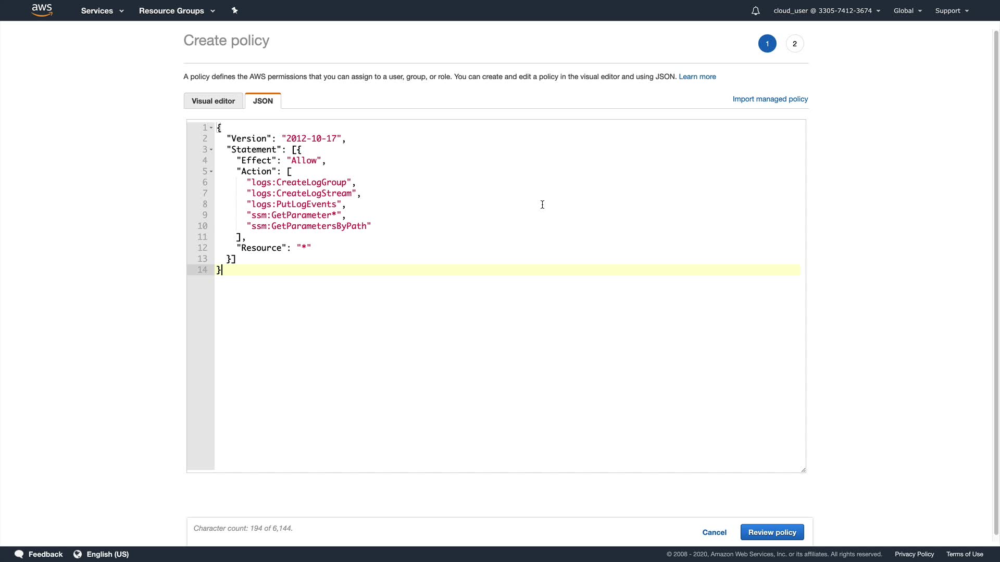1000x562 pixels.
Task: Open the notifications bell
Action: (755, 11)
